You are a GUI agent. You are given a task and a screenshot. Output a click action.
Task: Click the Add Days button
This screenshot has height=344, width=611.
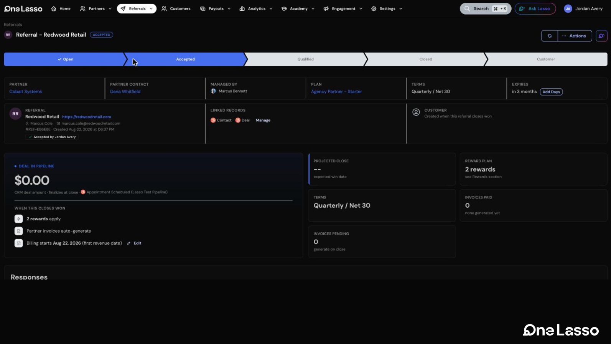[551, 92]
